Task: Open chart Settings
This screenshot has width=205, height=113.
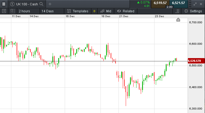Action: pos(193,11)
